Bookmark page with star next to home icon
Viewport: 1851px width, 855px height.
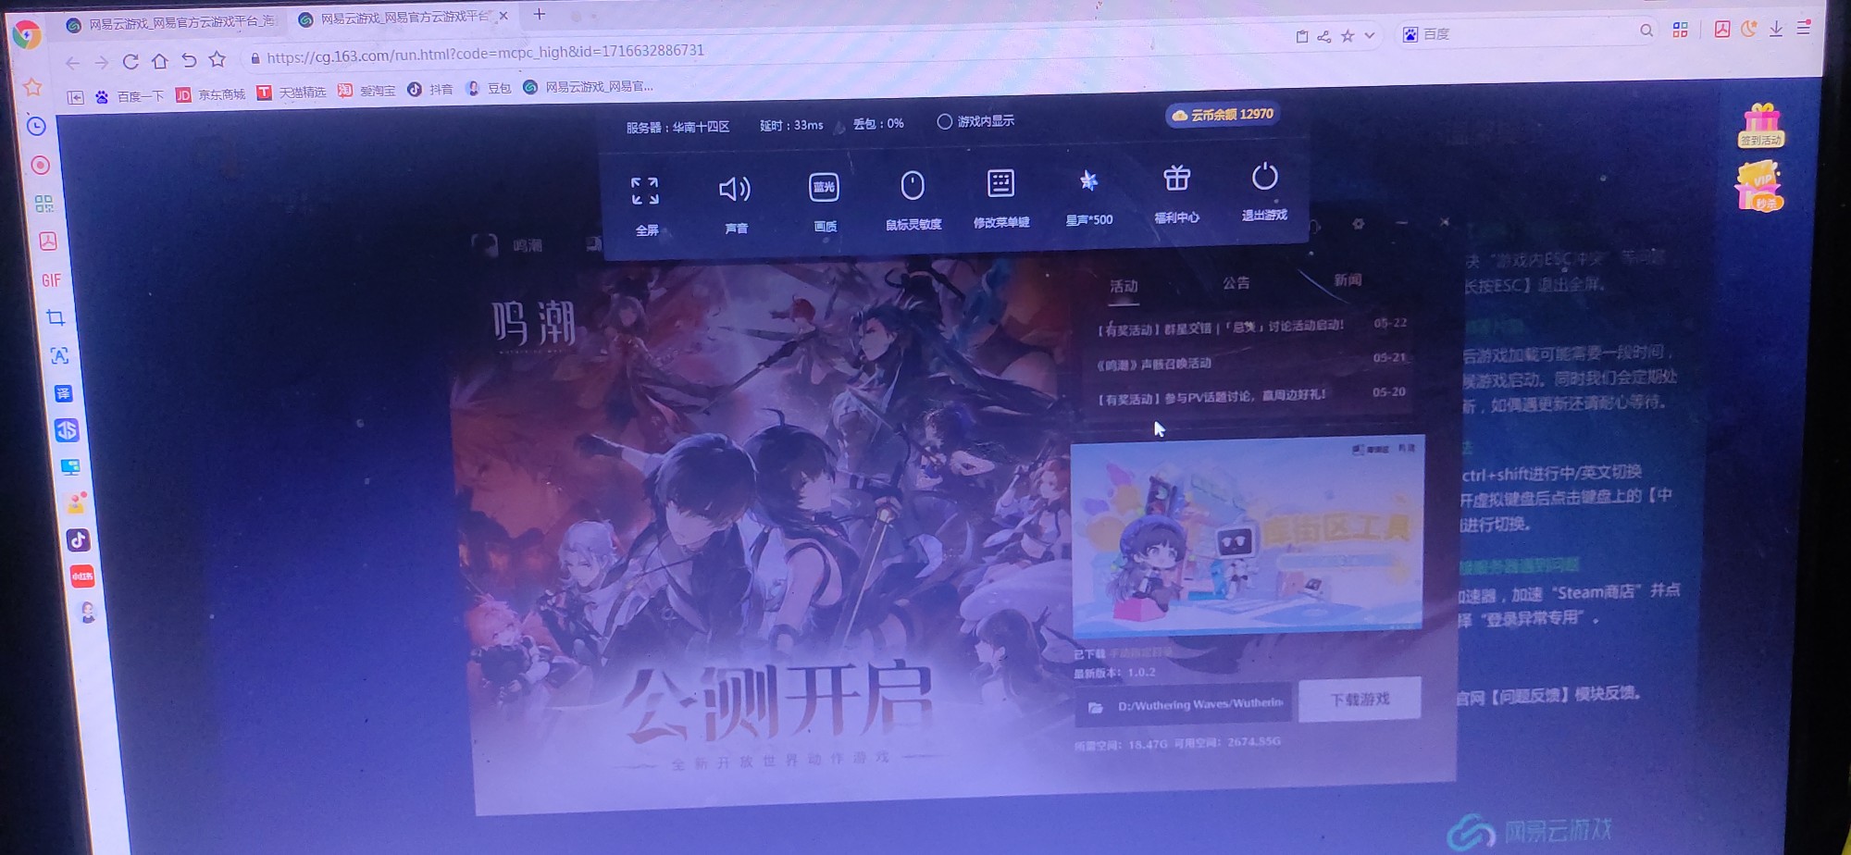[217, 59]
